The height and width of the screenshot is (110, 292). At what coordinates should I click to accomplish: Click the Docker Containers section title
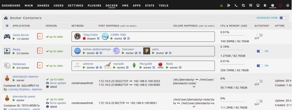[26, 18]
